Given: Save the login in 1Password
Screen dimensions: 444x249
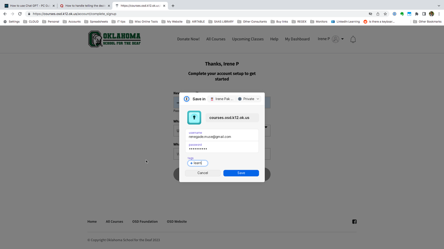Looking at the screenshot, I should pyautogui.click(x=241, y=173).
